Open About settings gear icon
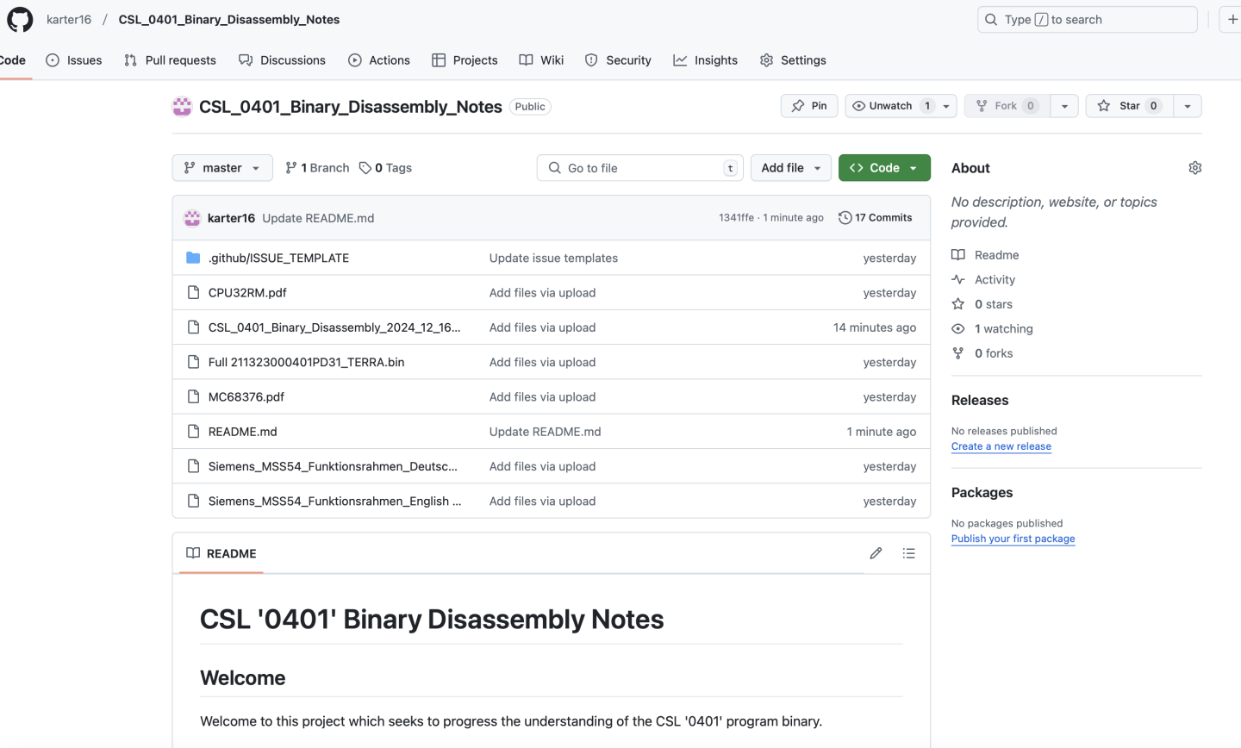Viewport: 1241px width, 748px height. coord(1194,168)
